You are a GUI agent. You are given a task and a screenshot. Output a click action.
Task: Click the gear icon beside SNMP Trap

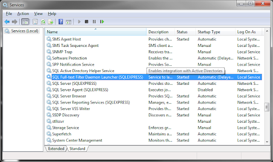pyautogui.click(x=49, y=52)
